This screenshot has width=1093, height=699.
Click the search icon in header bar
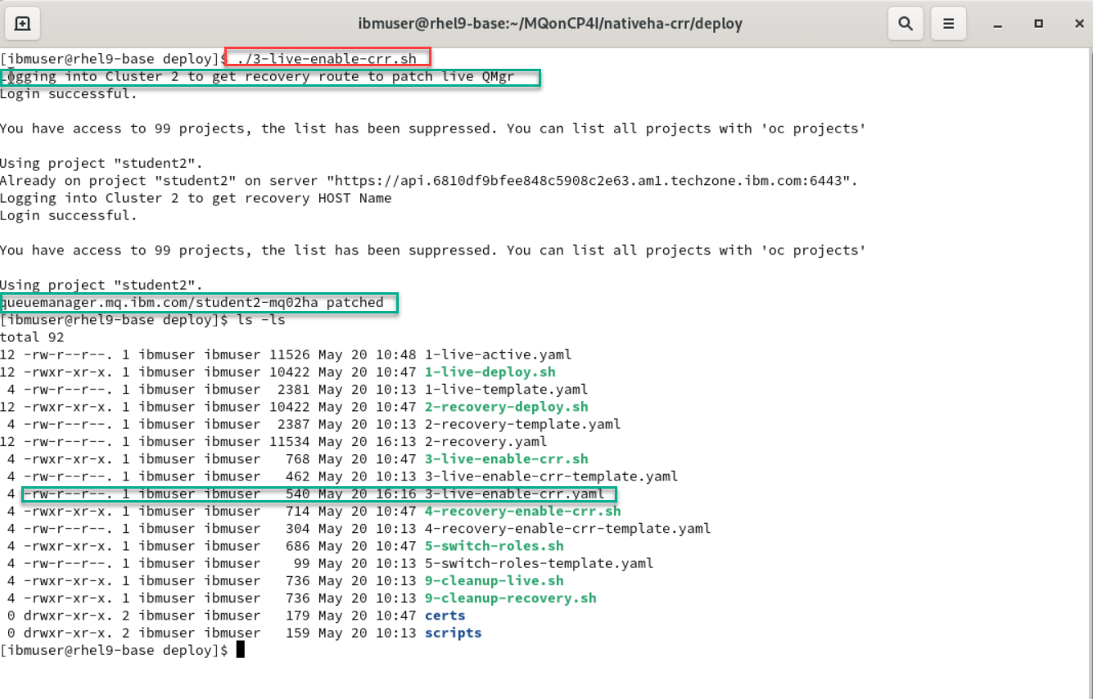906,24
